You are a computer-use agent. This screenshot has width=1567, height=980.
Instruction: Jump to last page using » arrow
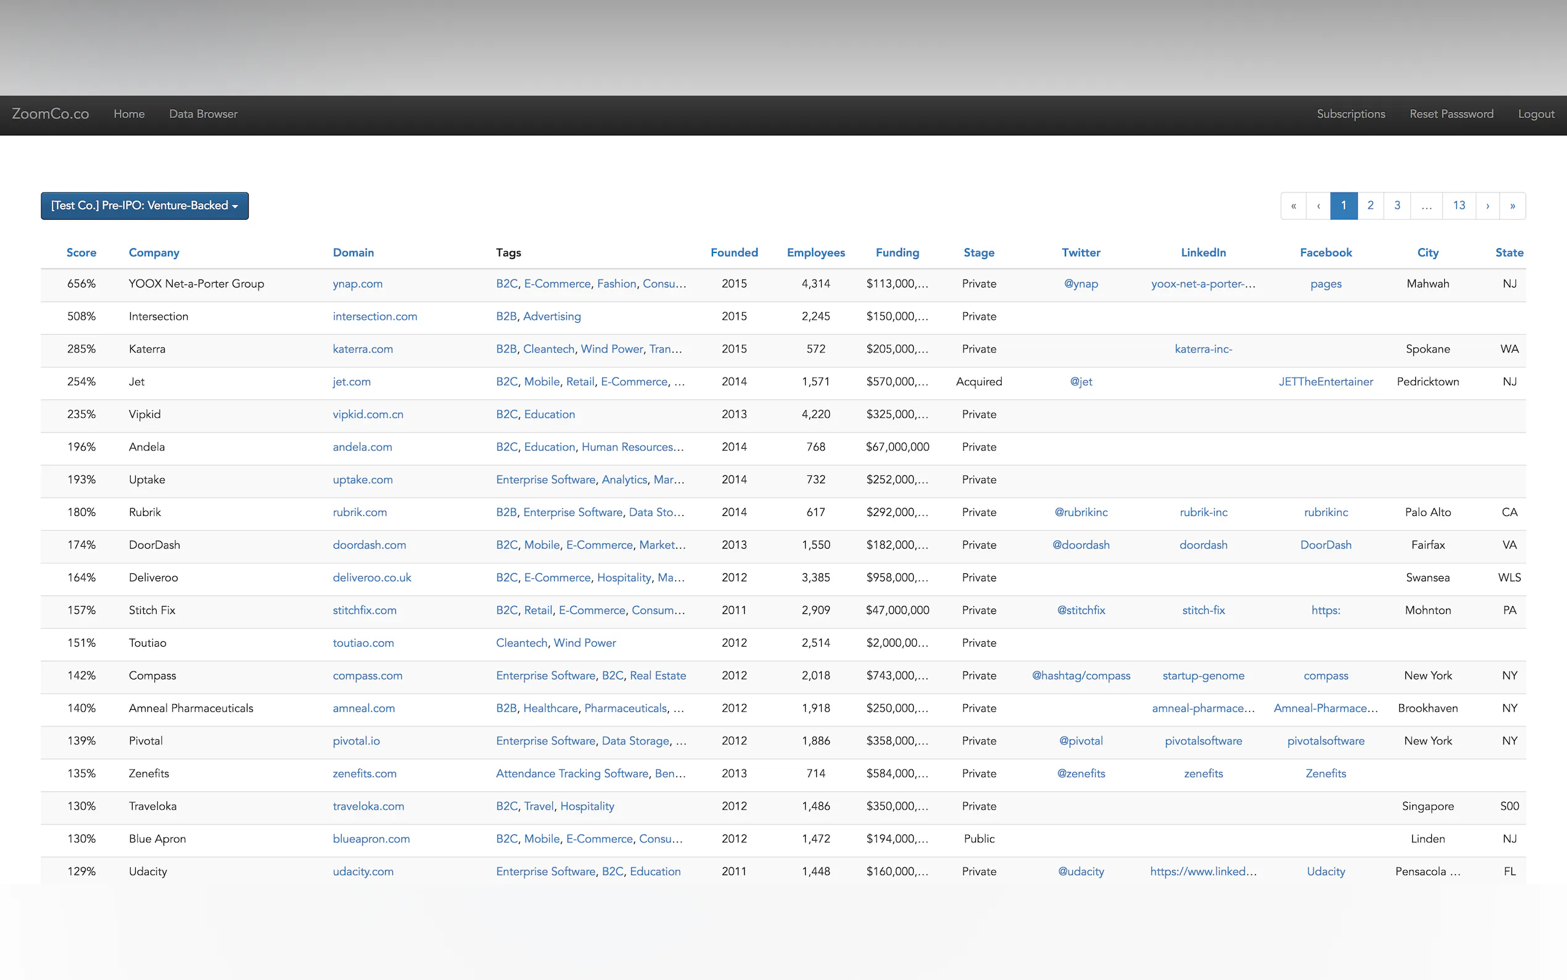(x=1513, y=206)
